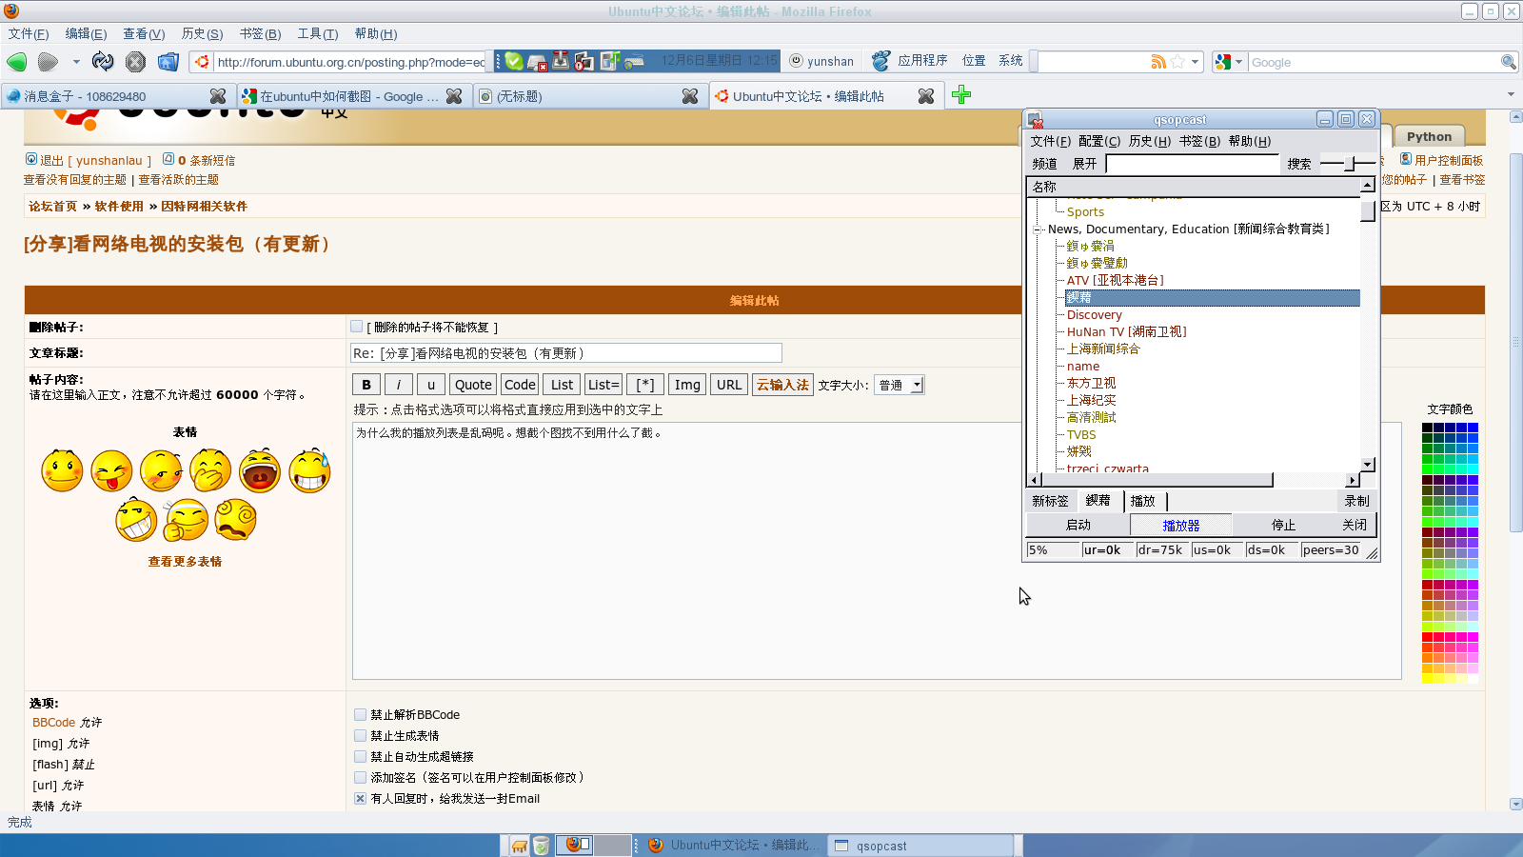The height and width of the screenshot is (857, 1523).
Task: Select HuNan TV [湖南卫视] channel in qsopcast
Action: point(1126,332)
